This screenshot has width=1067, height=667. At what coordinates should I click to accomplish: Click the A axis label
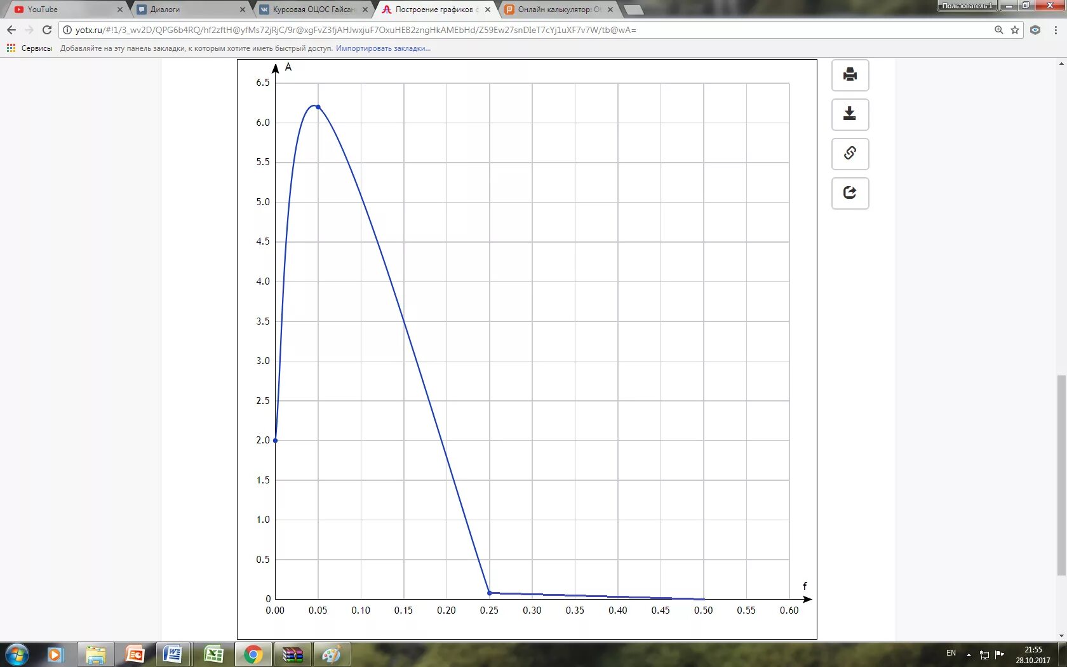click(x=288, y=67)
